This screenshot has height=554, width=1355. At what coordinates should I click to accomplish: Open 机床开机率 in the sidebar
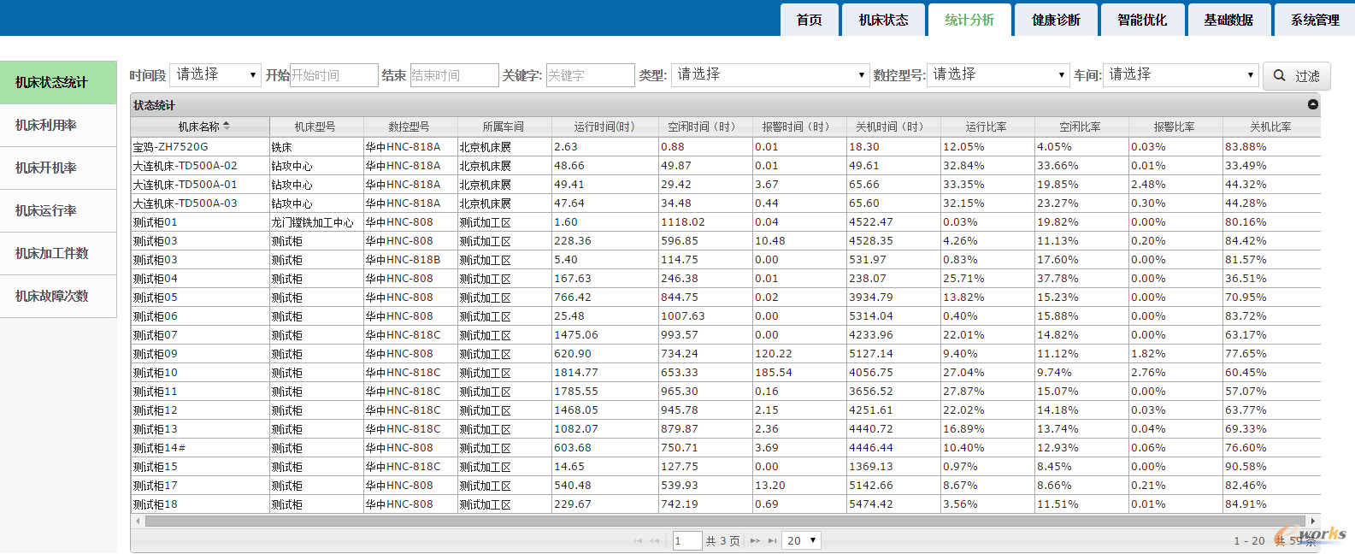(x=58, y=168)
